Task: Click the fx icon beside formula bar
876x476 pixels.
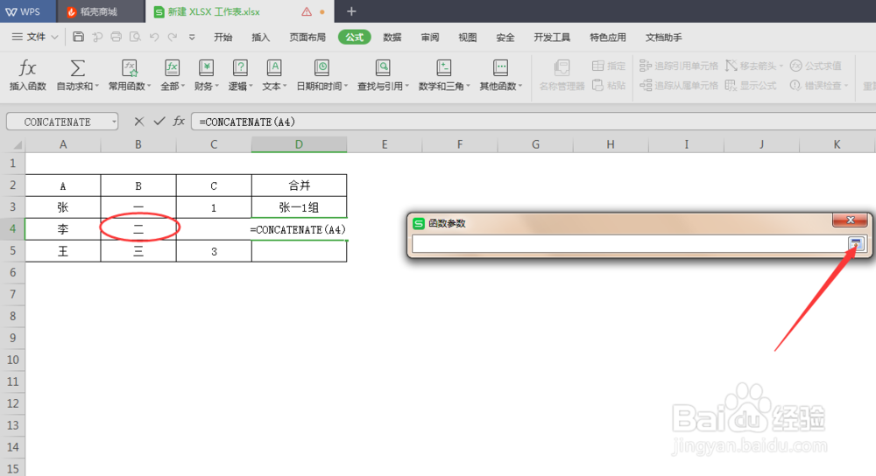Action: [x=179, y=121]
